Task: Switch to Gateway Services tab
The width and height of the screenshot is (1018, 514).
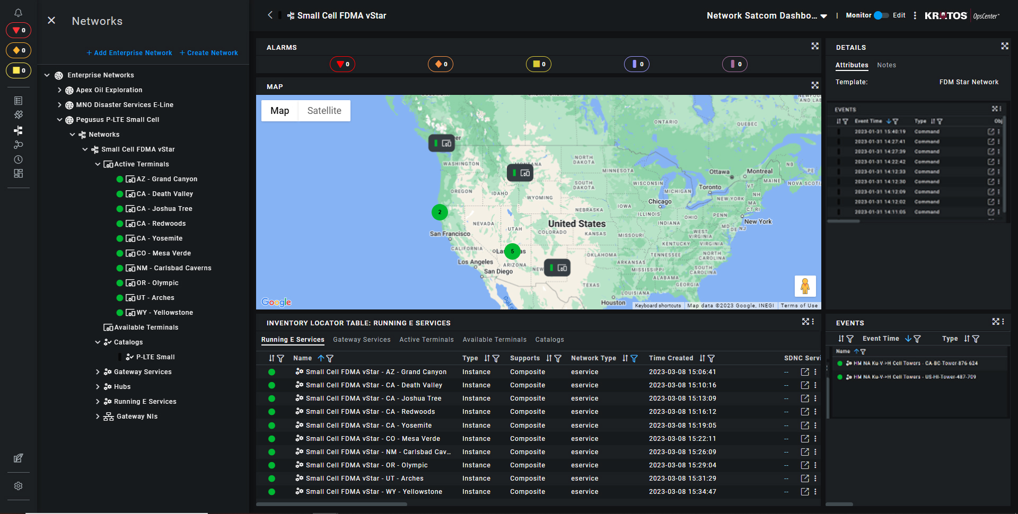Action: [x=362, y=340]
